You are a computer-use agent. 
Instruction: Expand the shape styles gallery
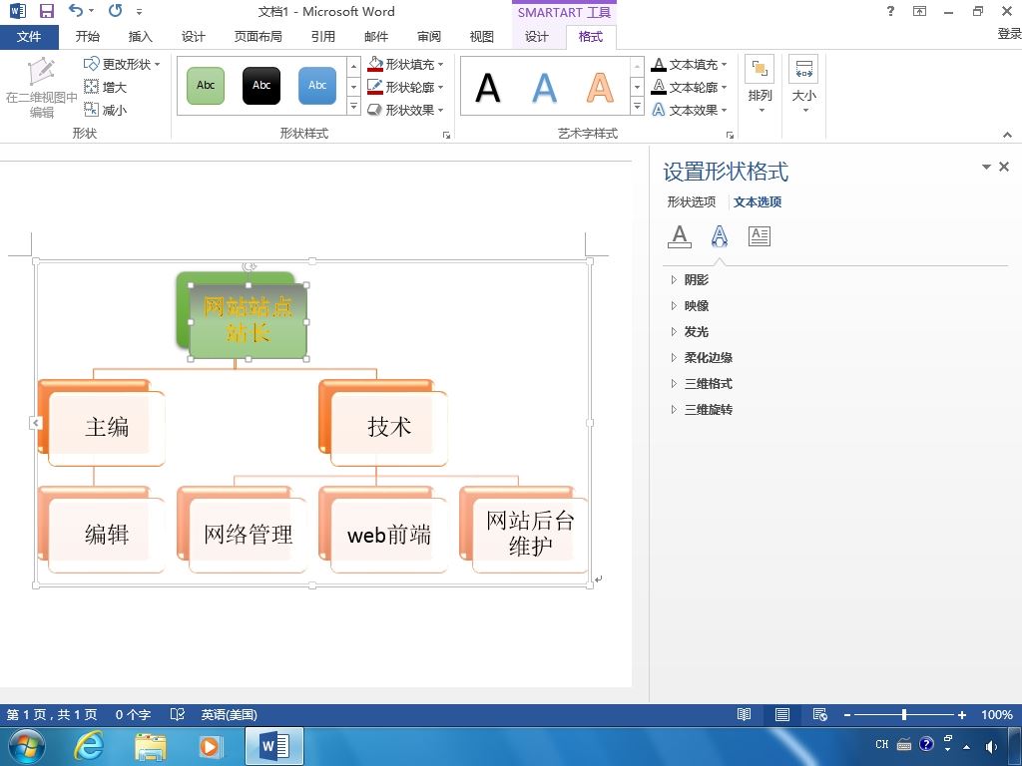tap(354, 106)
